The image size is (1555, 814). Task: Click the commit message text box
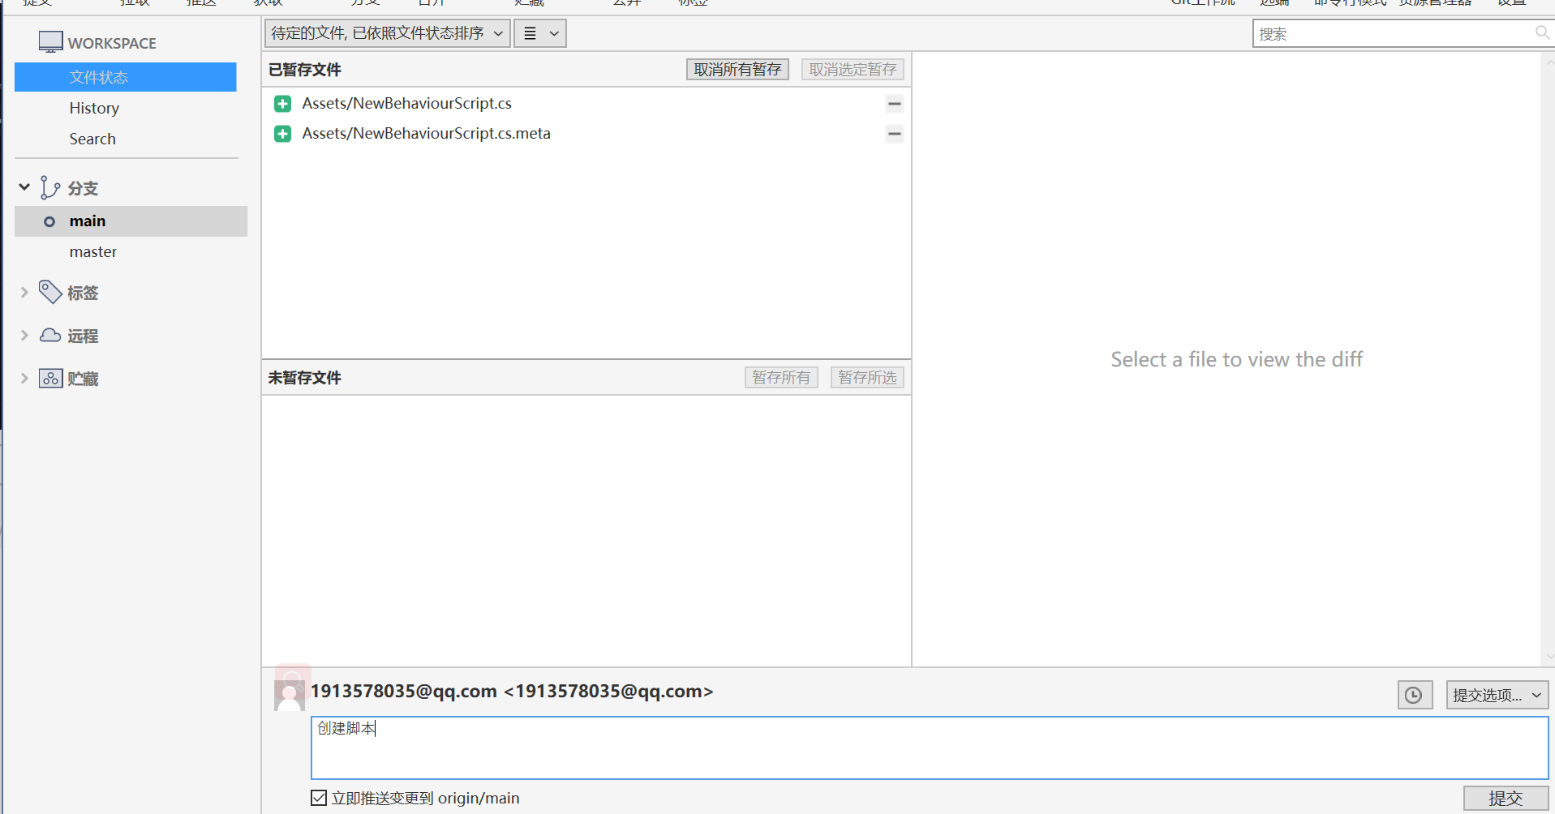click(x=930, y=748)
